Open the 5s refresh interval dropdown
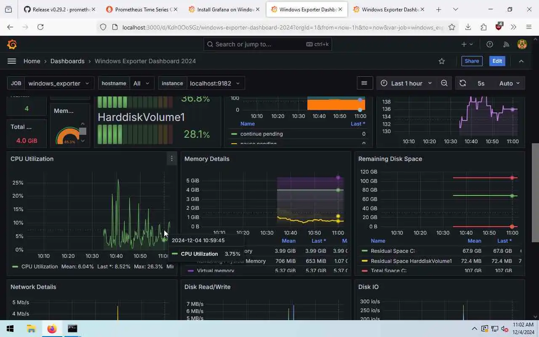 (497, 83)
